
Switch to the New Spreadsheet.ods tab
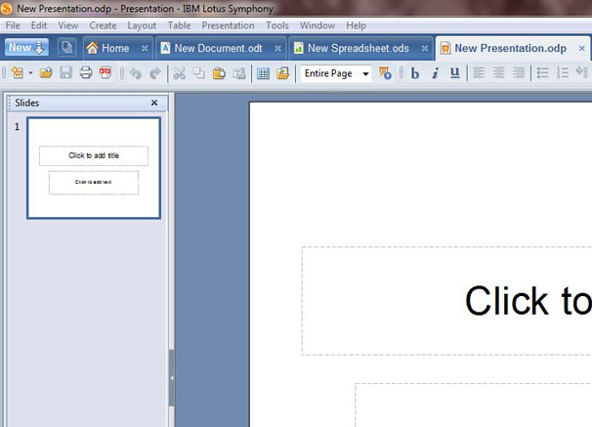click(358, 48)
